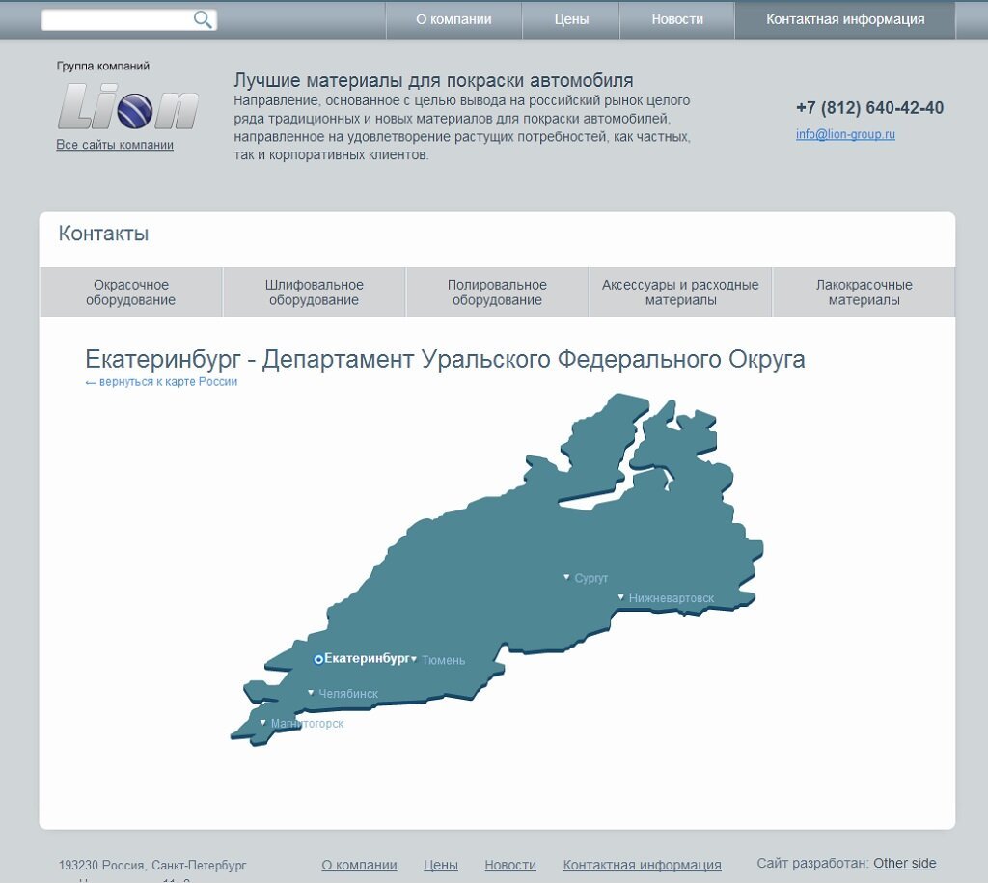988x883 pixels.
Task: Click the Сургут map marker
Action: (567, 578)
